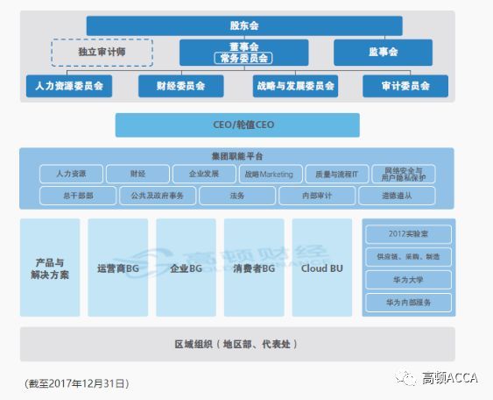Select the 企业发展 box

coord(204,174)
